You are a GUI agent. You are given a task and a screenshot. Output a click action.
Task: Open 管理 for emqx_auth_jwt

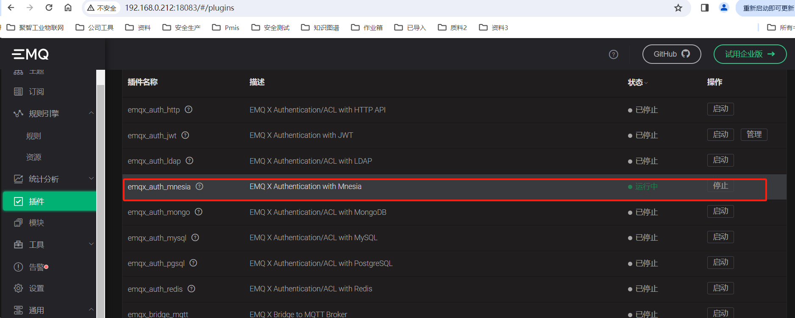coord(754,134)
